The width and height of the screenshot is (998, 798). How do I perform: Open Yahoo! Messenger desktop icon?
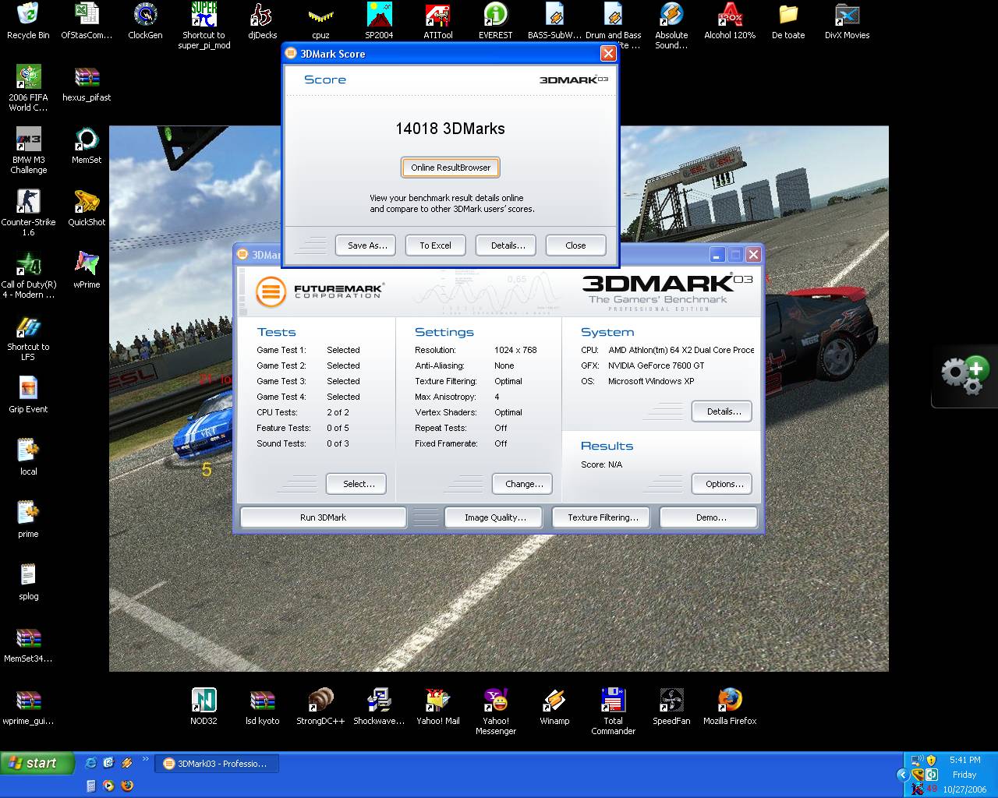click(496, 711)
